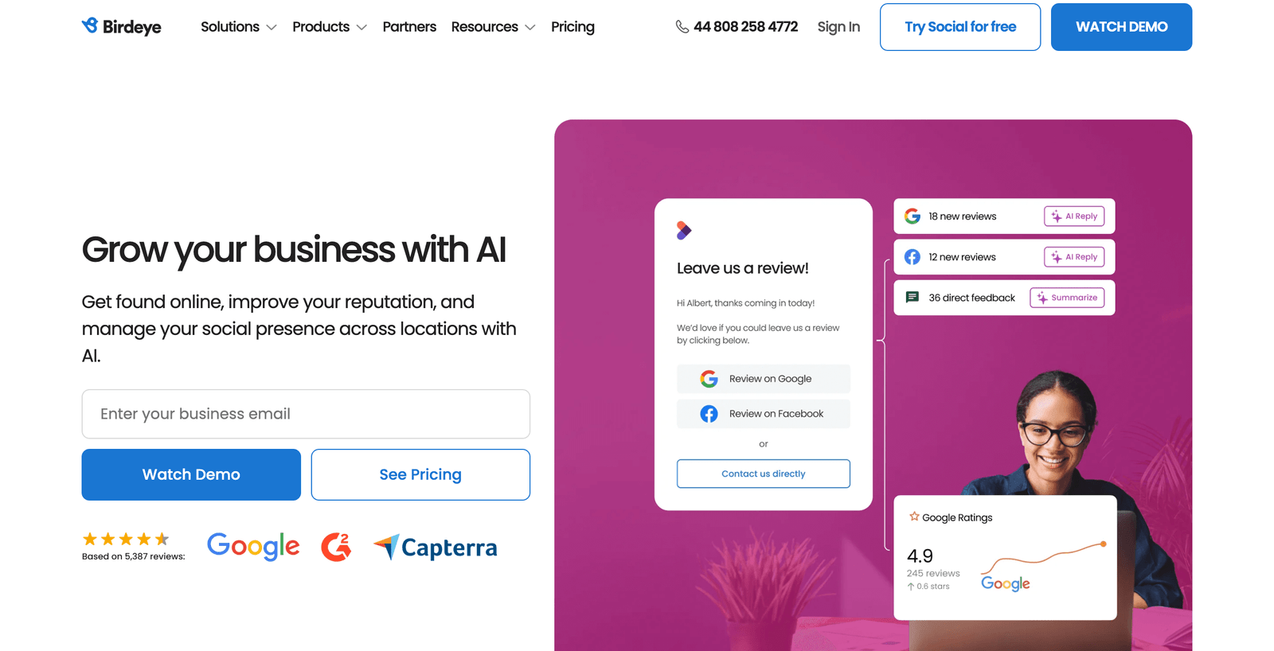
Task: Open the Partners menu item
Action: pos(409,27)
